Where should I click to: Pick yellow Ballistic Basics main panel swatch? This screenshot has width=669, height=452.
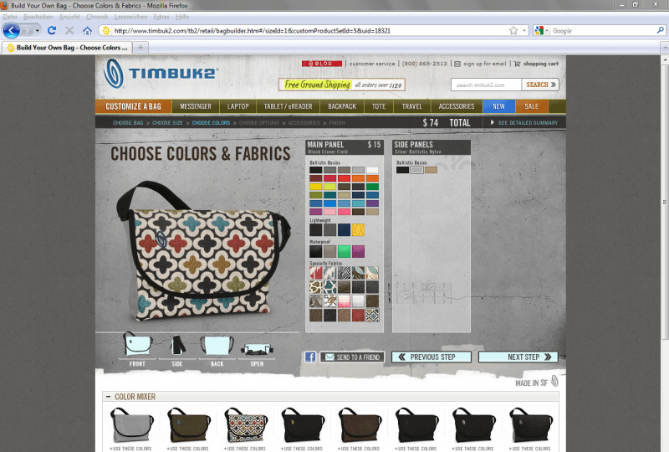[x=316, y=187]
